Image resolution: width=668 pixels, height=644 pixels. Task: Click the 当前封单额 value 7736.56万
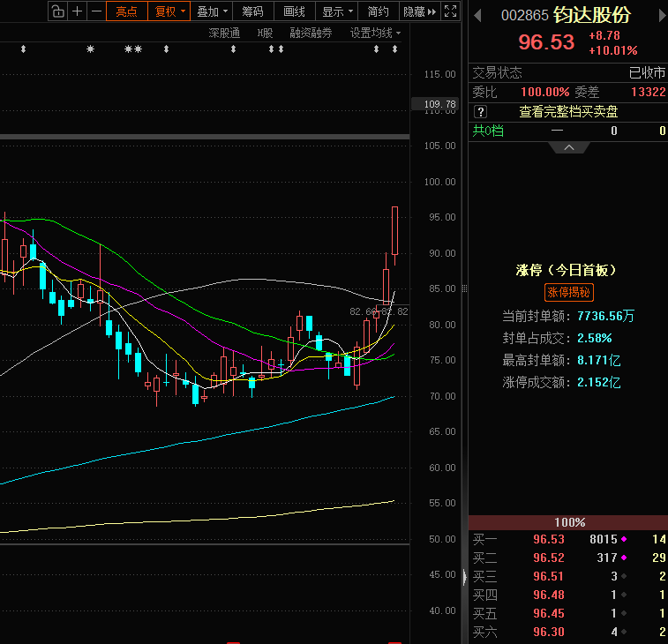point(606,316)
